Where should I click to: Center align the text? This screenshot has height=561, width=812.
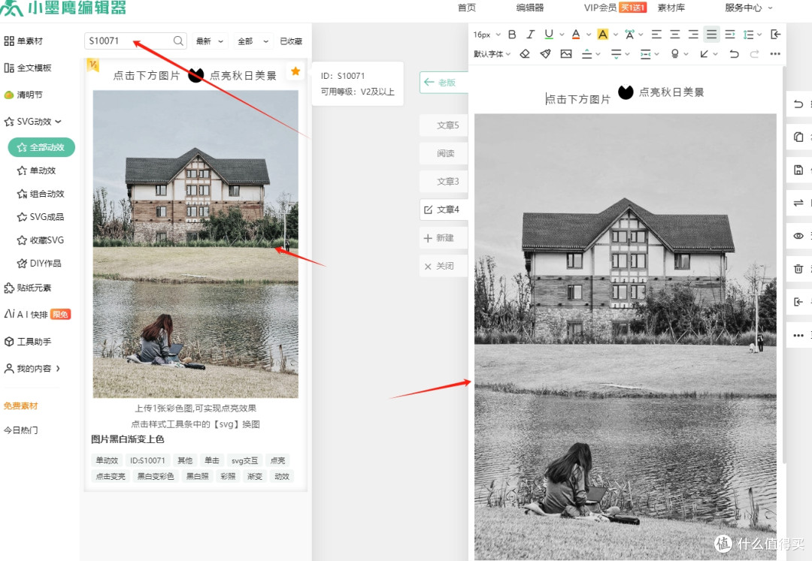(674, 35)
